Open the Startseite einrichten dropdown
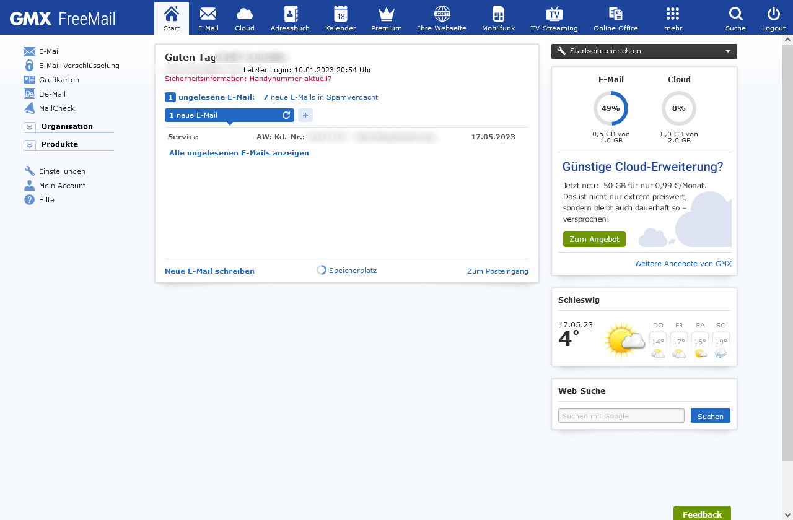Screen dimensions: 793x520 (644, 51)
